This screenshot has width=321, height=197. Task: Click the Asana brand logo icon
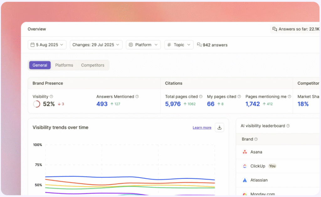[x=244, y=152]
